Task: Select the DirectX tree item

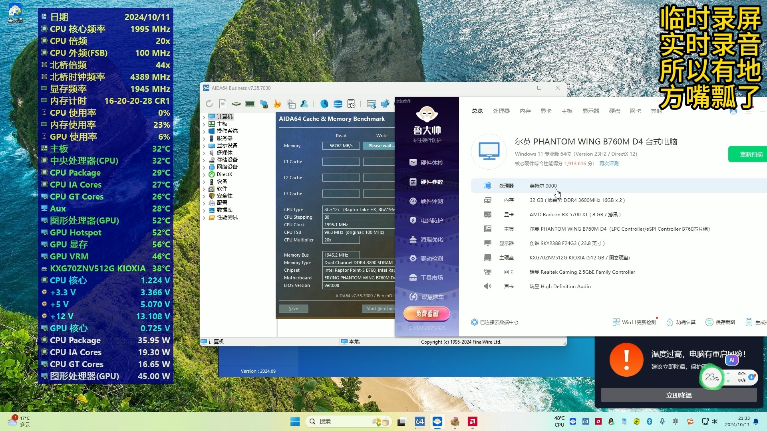Action: click(x=224, y=174)
